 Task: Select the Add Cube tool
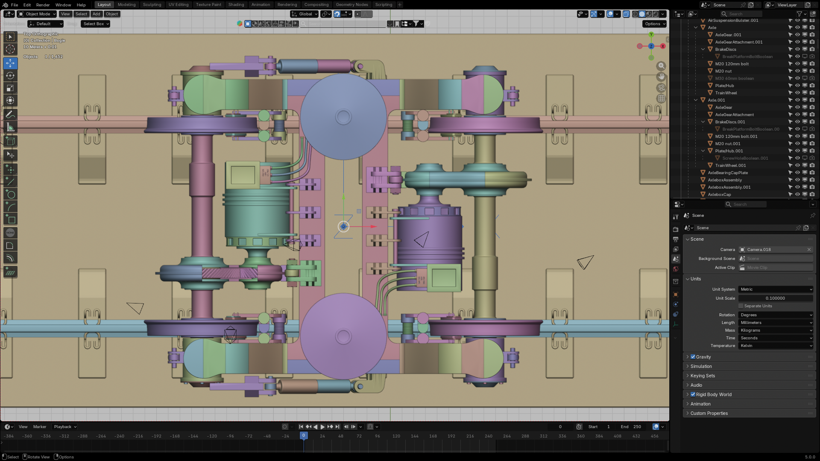11,141
